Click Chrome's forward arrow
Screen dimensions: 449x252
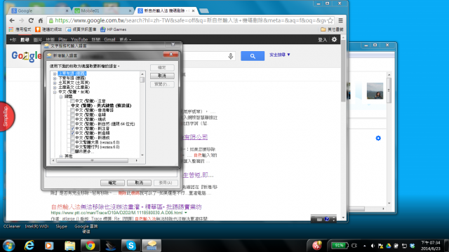[22, 20]
